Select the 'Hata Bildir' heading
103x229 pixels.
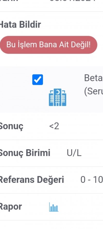point(20,24)
